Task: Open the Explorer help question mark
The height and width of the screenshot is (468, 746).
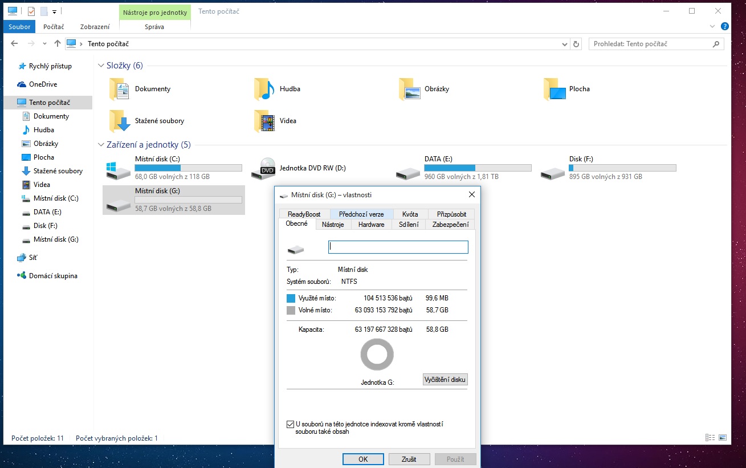Action: pos(725,26)
